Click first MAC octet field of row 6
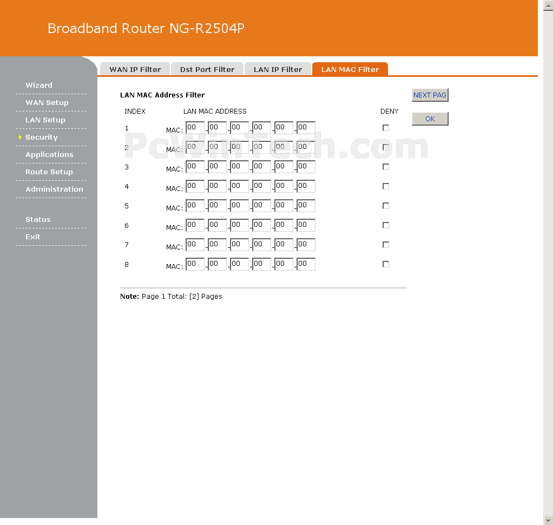The image size is (553, 525). coord(195,225)
